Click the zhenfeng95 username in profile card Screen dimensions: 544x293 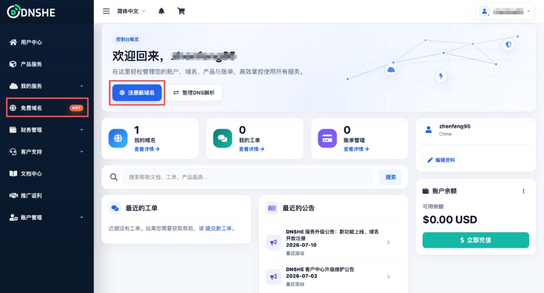coord(455,126)
